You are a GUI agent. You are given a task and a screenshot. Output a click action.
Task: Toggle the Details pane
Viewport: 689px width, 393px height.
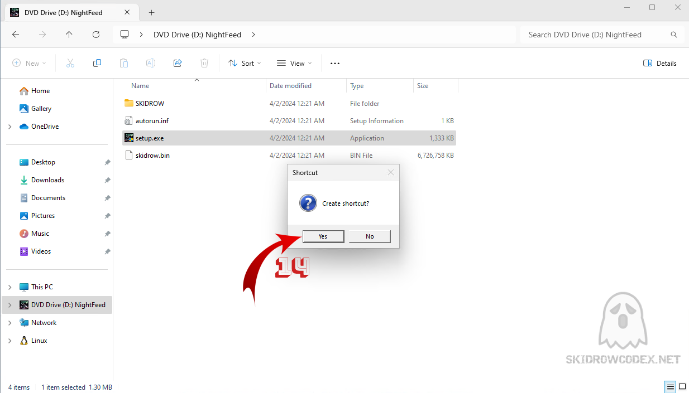pos(660,63)
